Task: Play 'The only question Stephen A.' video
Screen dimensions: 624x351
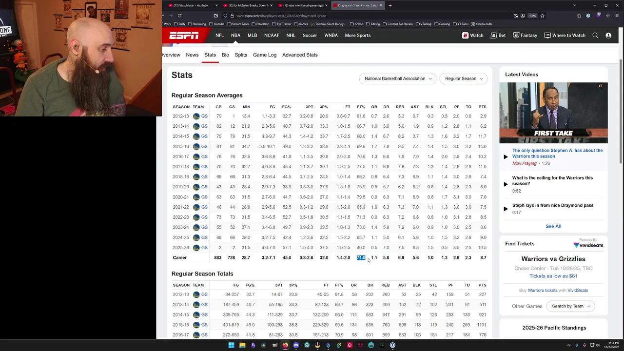Action: [557, 153]
